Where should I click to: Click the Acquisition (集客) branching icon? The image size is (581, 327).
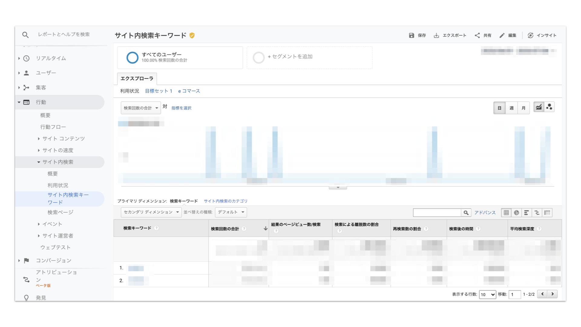(27, 88)
